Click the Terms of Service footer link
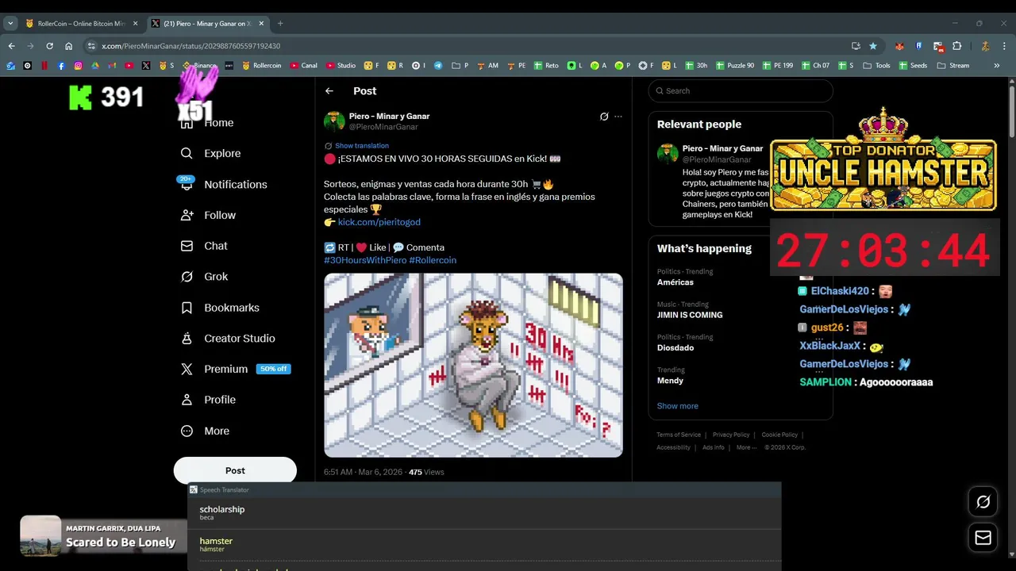Viewport: 1016px width, 571px height. click(x=679, y=435)
